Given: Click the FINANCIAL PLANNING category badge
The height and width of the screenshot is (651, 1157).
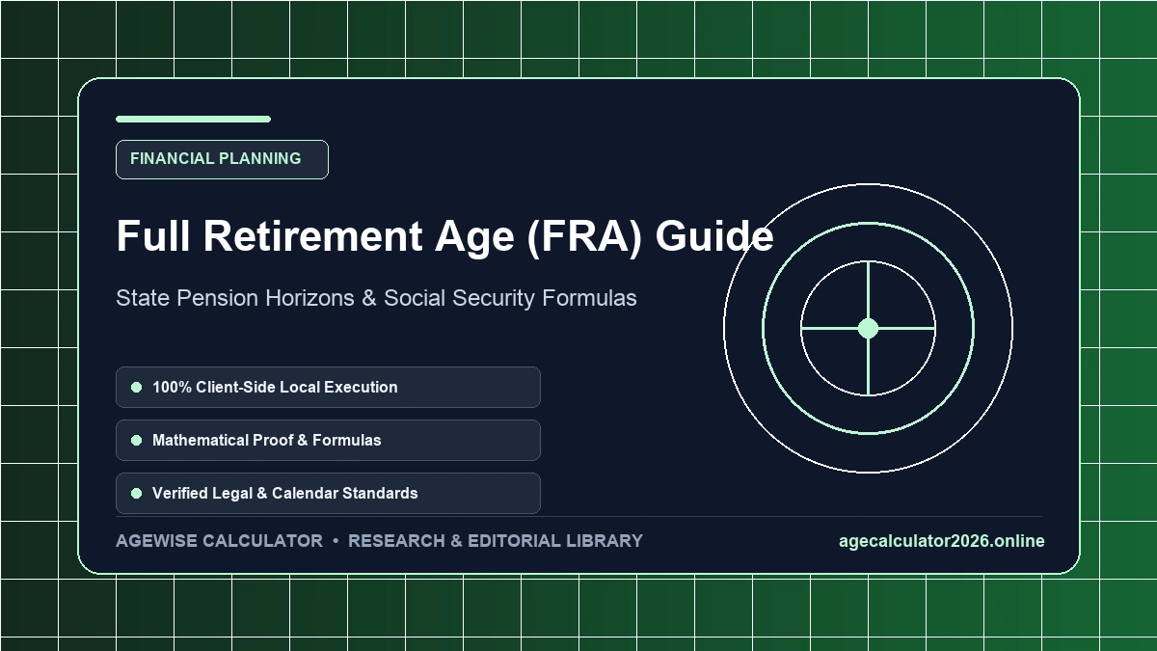Looking at the screenshot, I should coord(222,159).
